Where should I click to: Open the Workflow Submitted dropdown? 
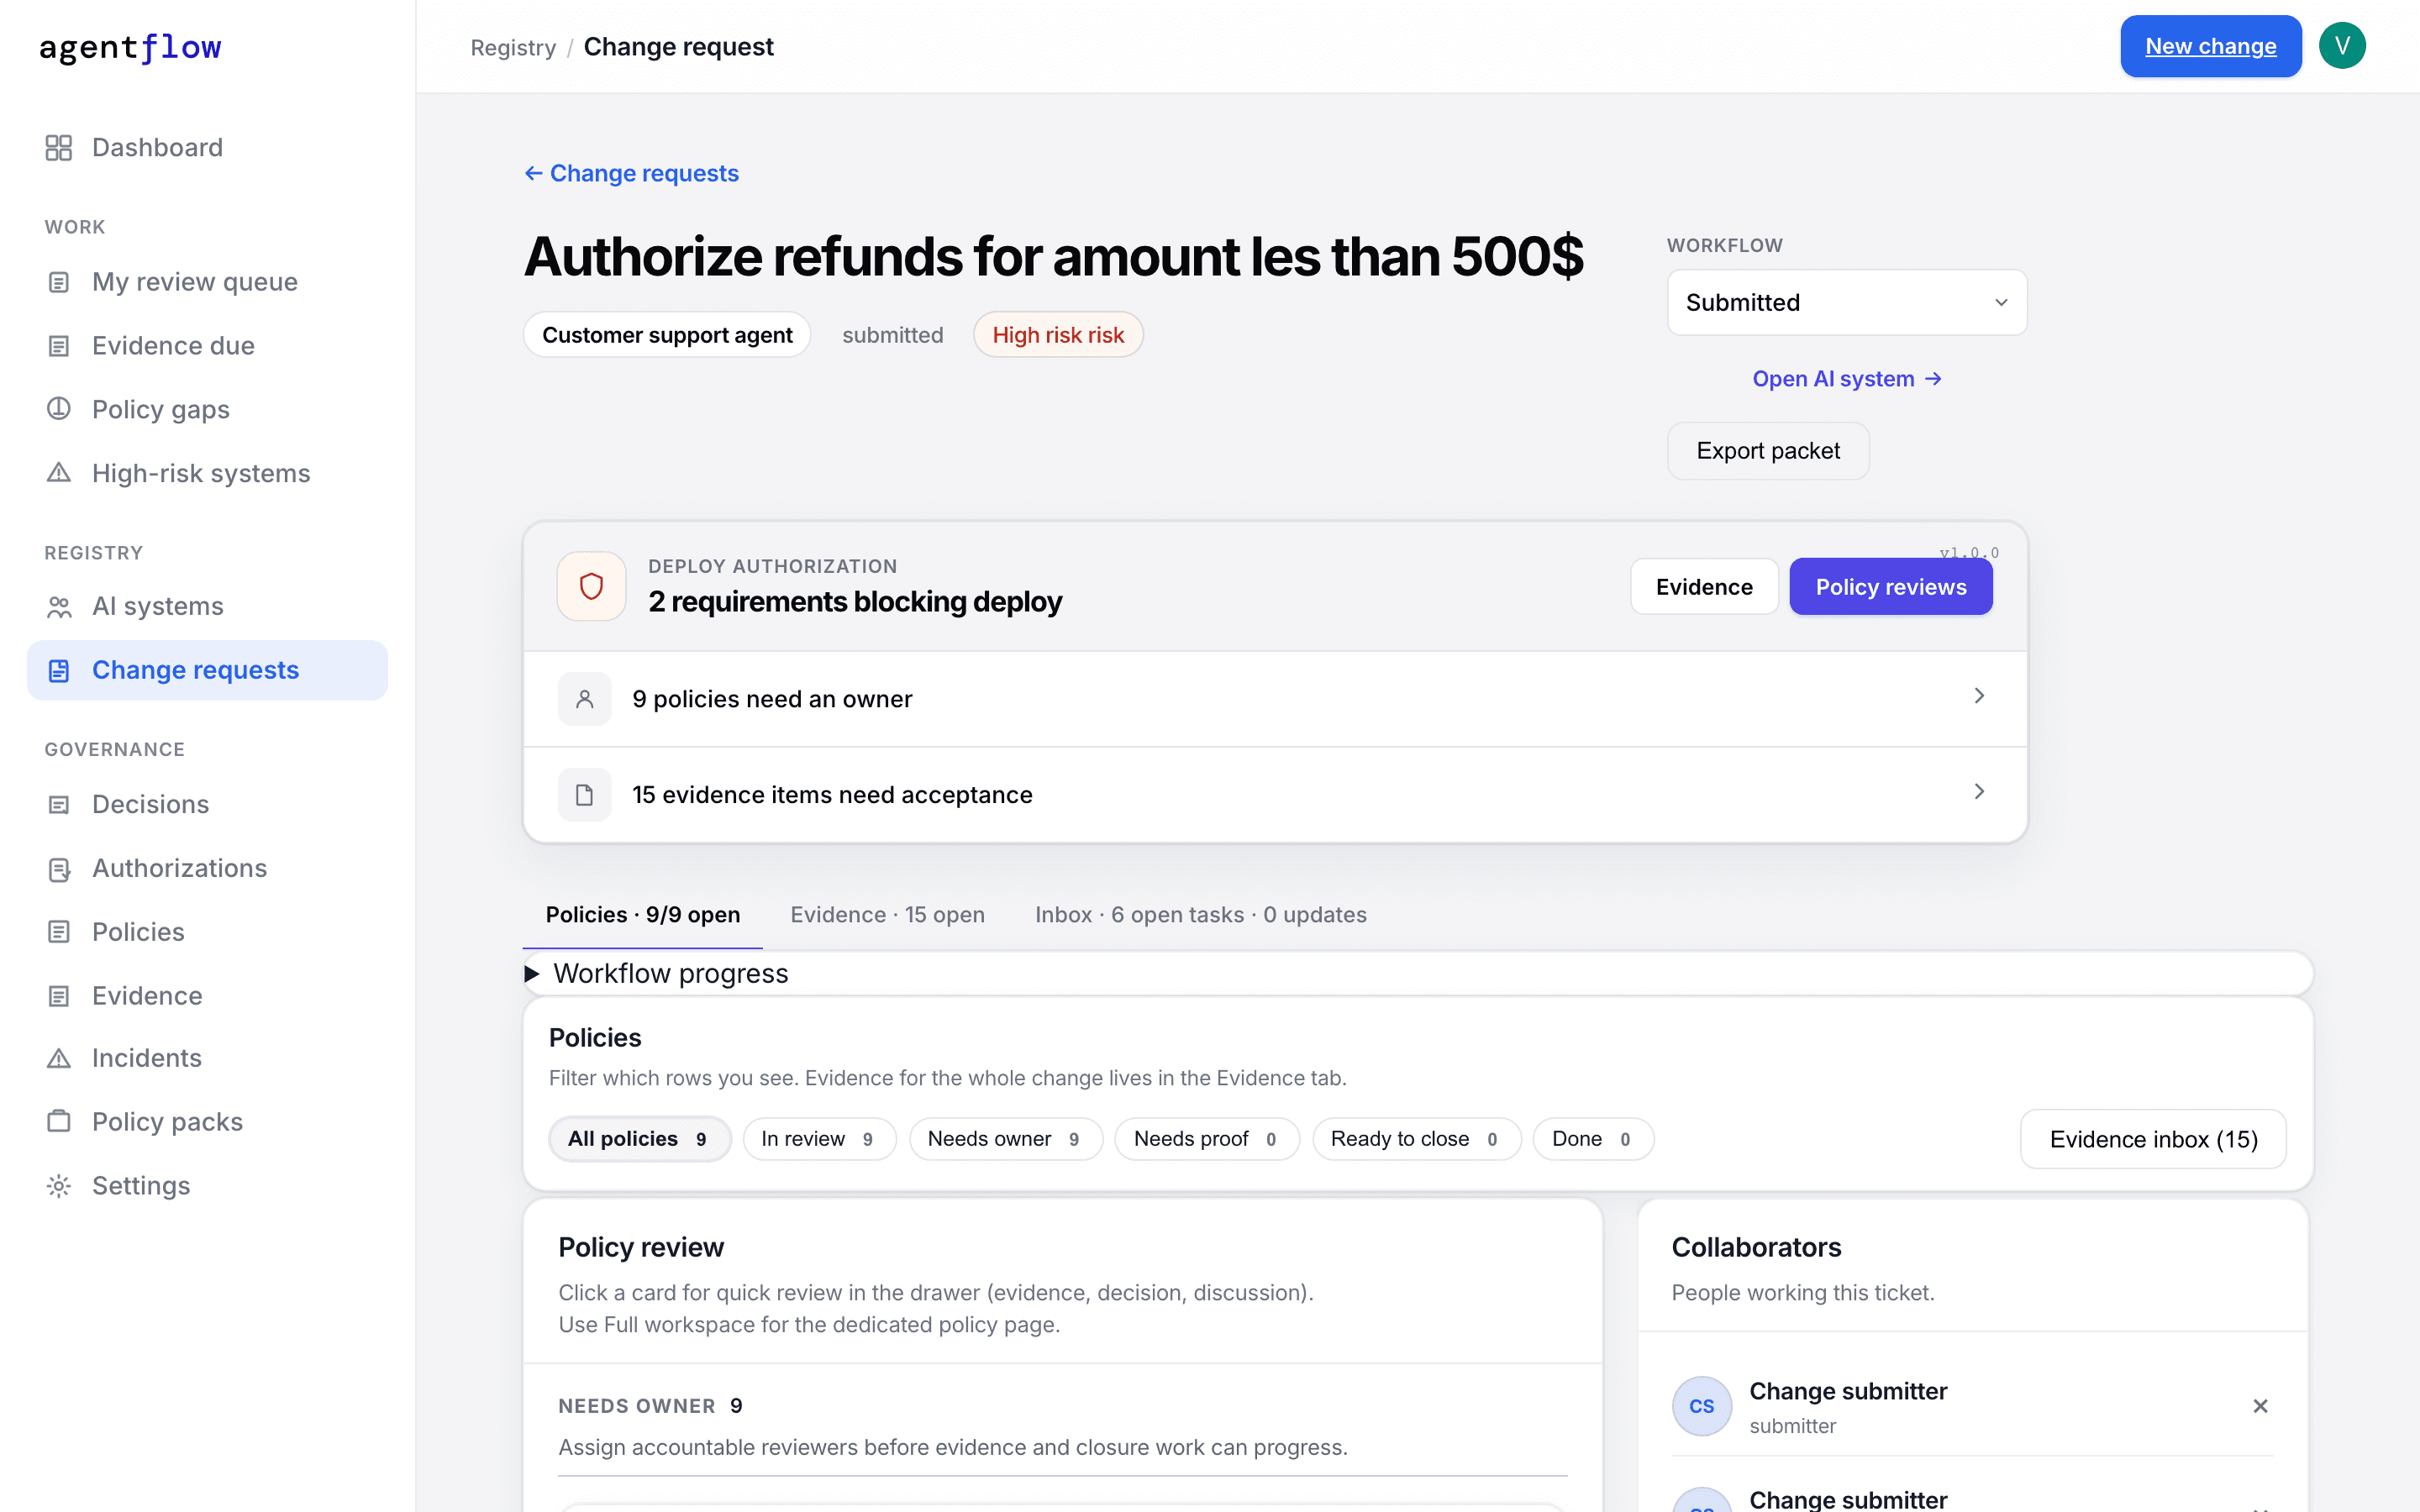(1846, 302)
